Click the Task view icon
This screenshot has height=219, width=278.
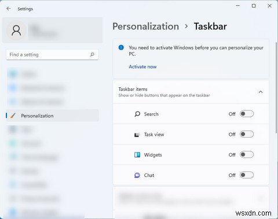tap(137, 135)
